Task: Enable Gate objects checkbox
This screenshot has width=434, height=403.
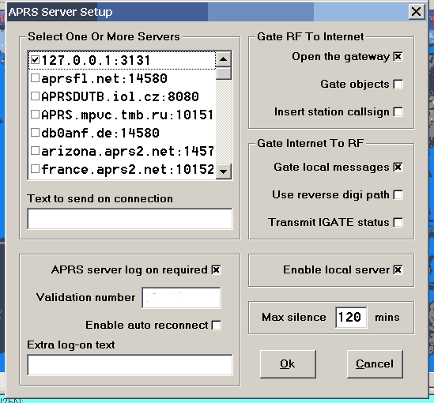Action: pyautogui.click(x=398, y=84)
